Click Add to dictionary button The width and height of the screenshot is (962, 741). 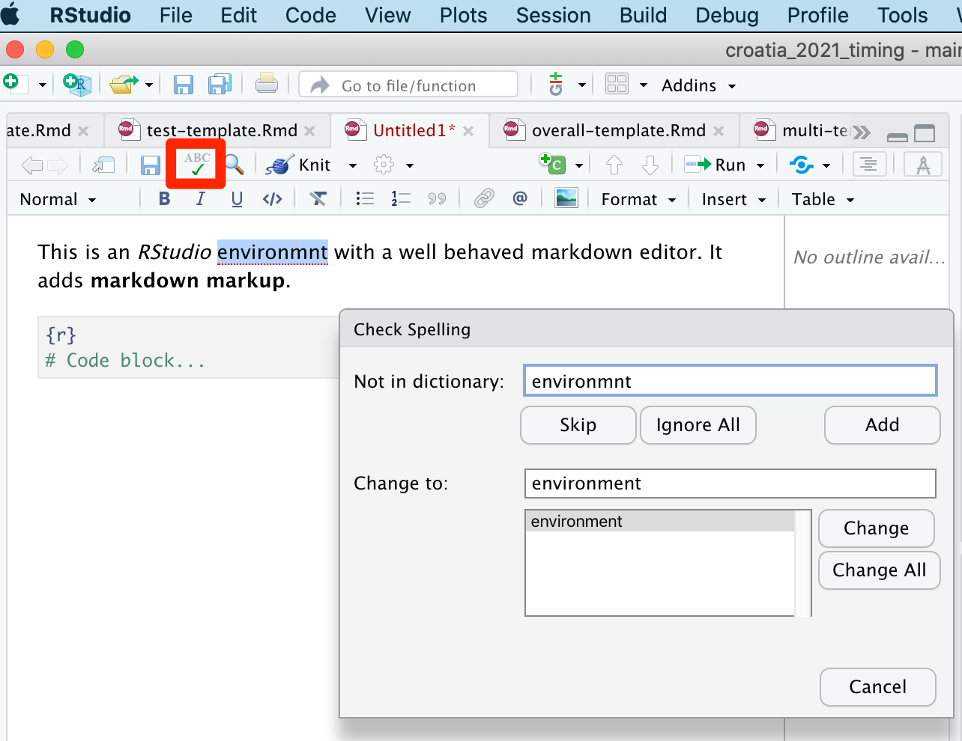point(883,425)
